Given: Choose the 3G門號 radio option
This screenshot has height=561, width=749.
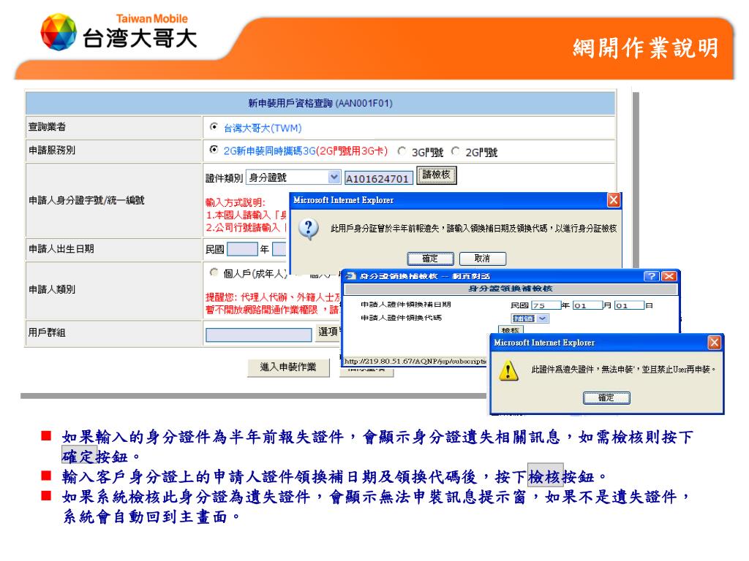Looking at the screenshot, I should tap(402, 151).
